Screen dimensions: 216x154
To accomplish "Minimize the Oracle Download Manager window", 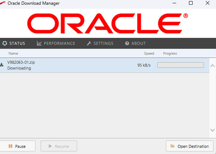I will 174,3.
